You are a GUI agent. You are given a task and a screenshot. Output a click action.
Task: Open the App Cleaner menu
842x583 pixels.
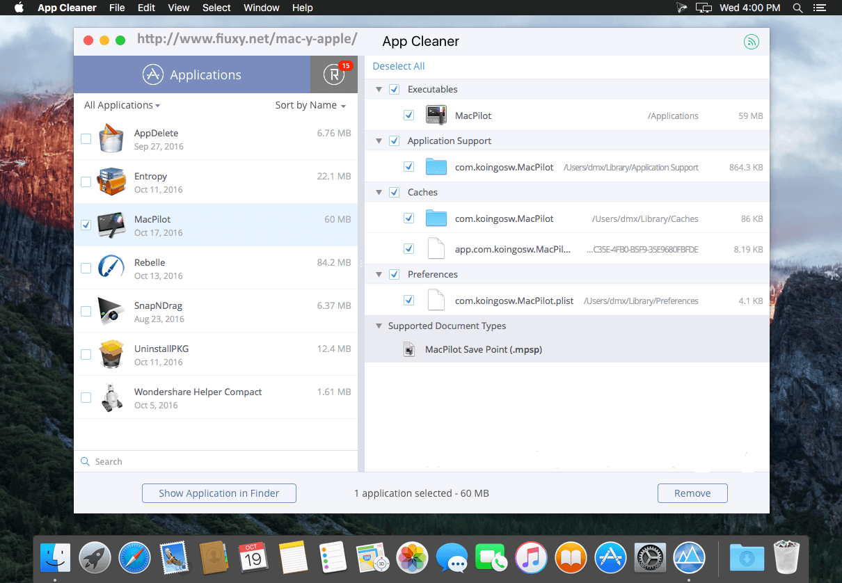pyautogui.click(x=67, y=8)
